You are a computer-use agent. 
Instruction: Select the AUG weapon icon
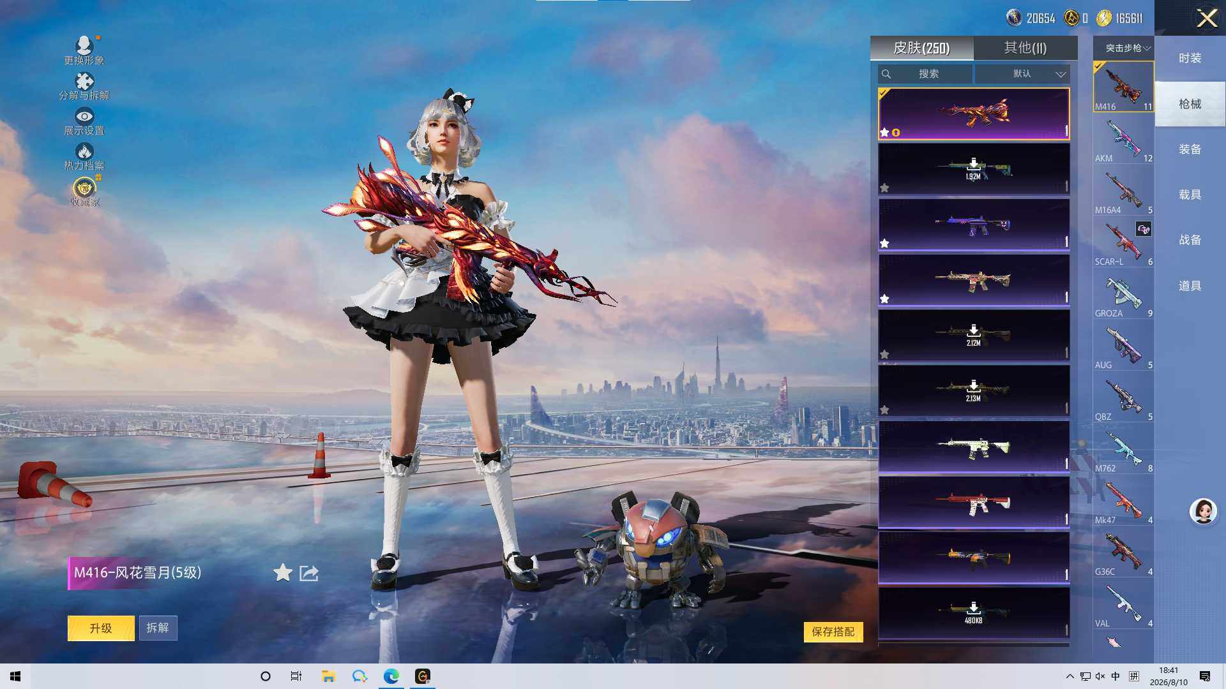point(1123,345)
